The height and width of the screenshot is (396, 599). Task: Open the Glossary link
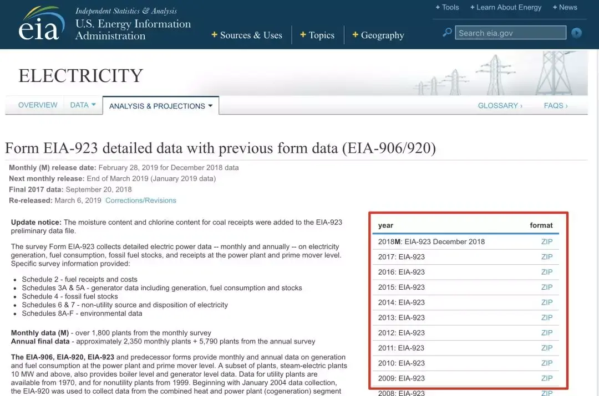pos(500,106)
